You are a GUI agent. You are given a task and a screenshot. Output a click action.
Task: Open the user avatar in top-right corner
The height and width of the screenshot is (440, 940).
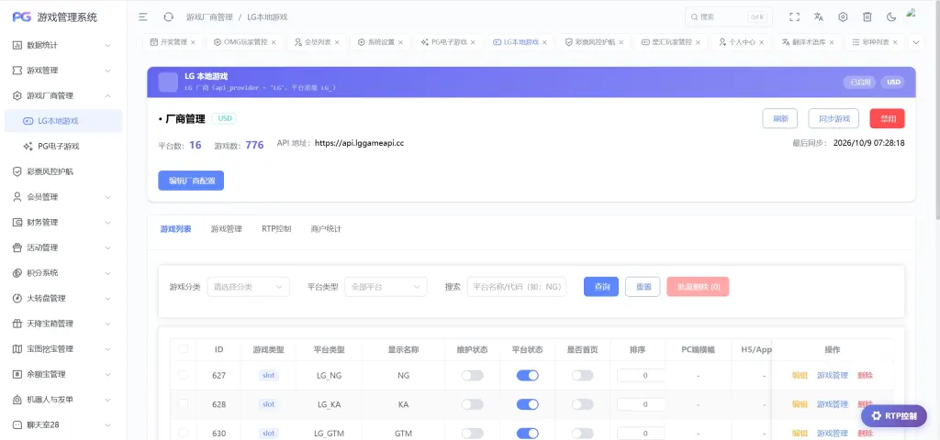[x=912, y=13]
